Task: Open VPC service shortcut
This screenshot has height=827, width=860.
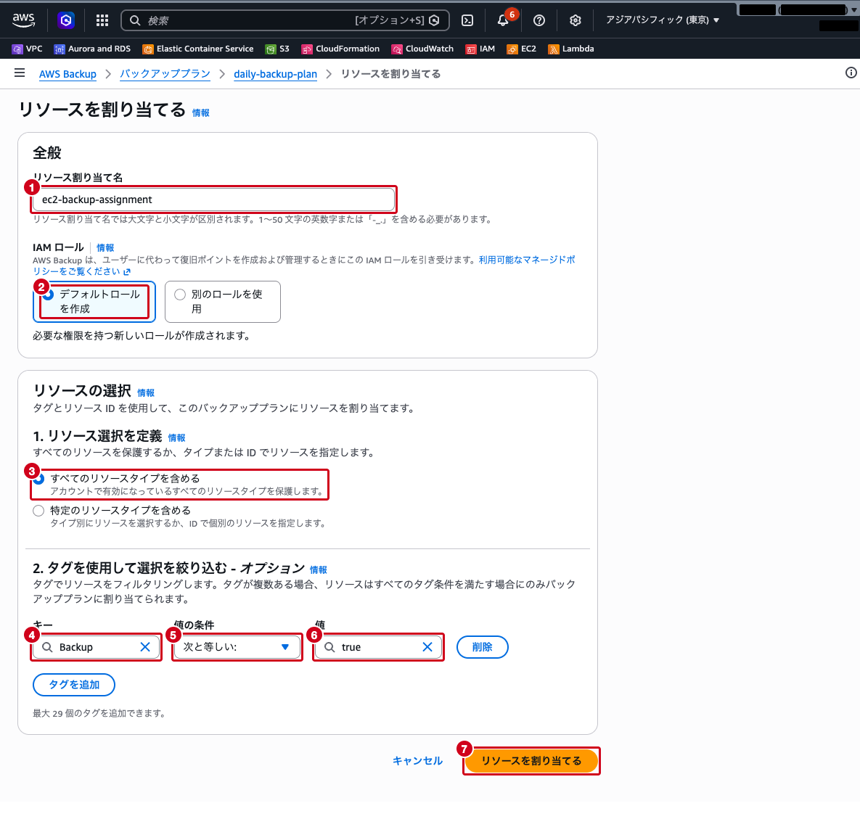Action: coord(28,49)
